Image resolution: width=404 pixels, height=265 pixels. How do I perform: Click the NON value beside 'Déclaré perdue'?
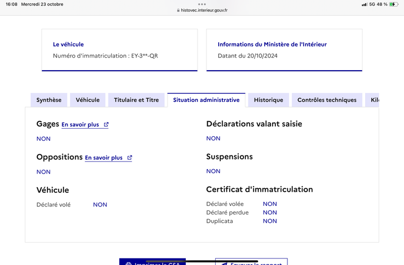tap(270, 213)
